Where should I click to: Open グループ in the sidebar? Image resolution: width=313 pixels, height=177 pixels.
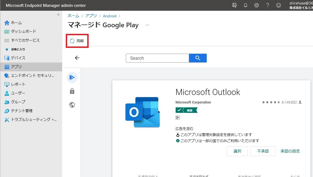click(x=31, y=102)
